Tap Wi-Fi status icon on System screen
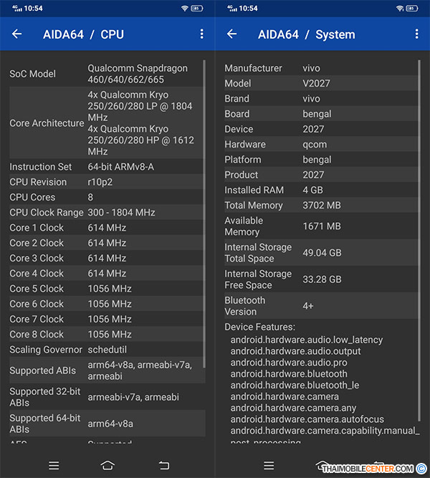The image size is (430, 478). (399, 8)
